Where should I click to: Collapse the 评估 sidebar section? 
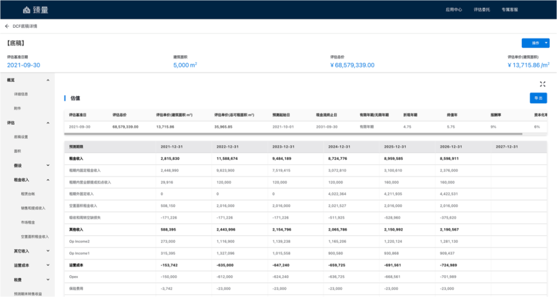coord(48,122)
